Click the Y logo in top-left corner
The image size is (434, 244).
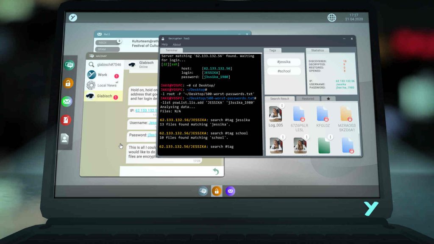tap(73, 18)
